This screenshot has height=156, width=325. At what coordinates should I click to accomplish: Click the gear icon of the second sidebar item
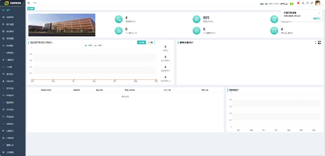3,17
